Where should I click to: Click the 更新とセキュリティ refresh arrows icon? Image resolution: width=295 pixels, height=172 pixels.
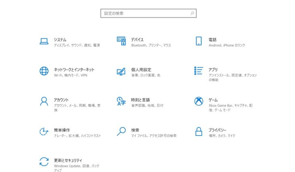[x=44, y=162]
